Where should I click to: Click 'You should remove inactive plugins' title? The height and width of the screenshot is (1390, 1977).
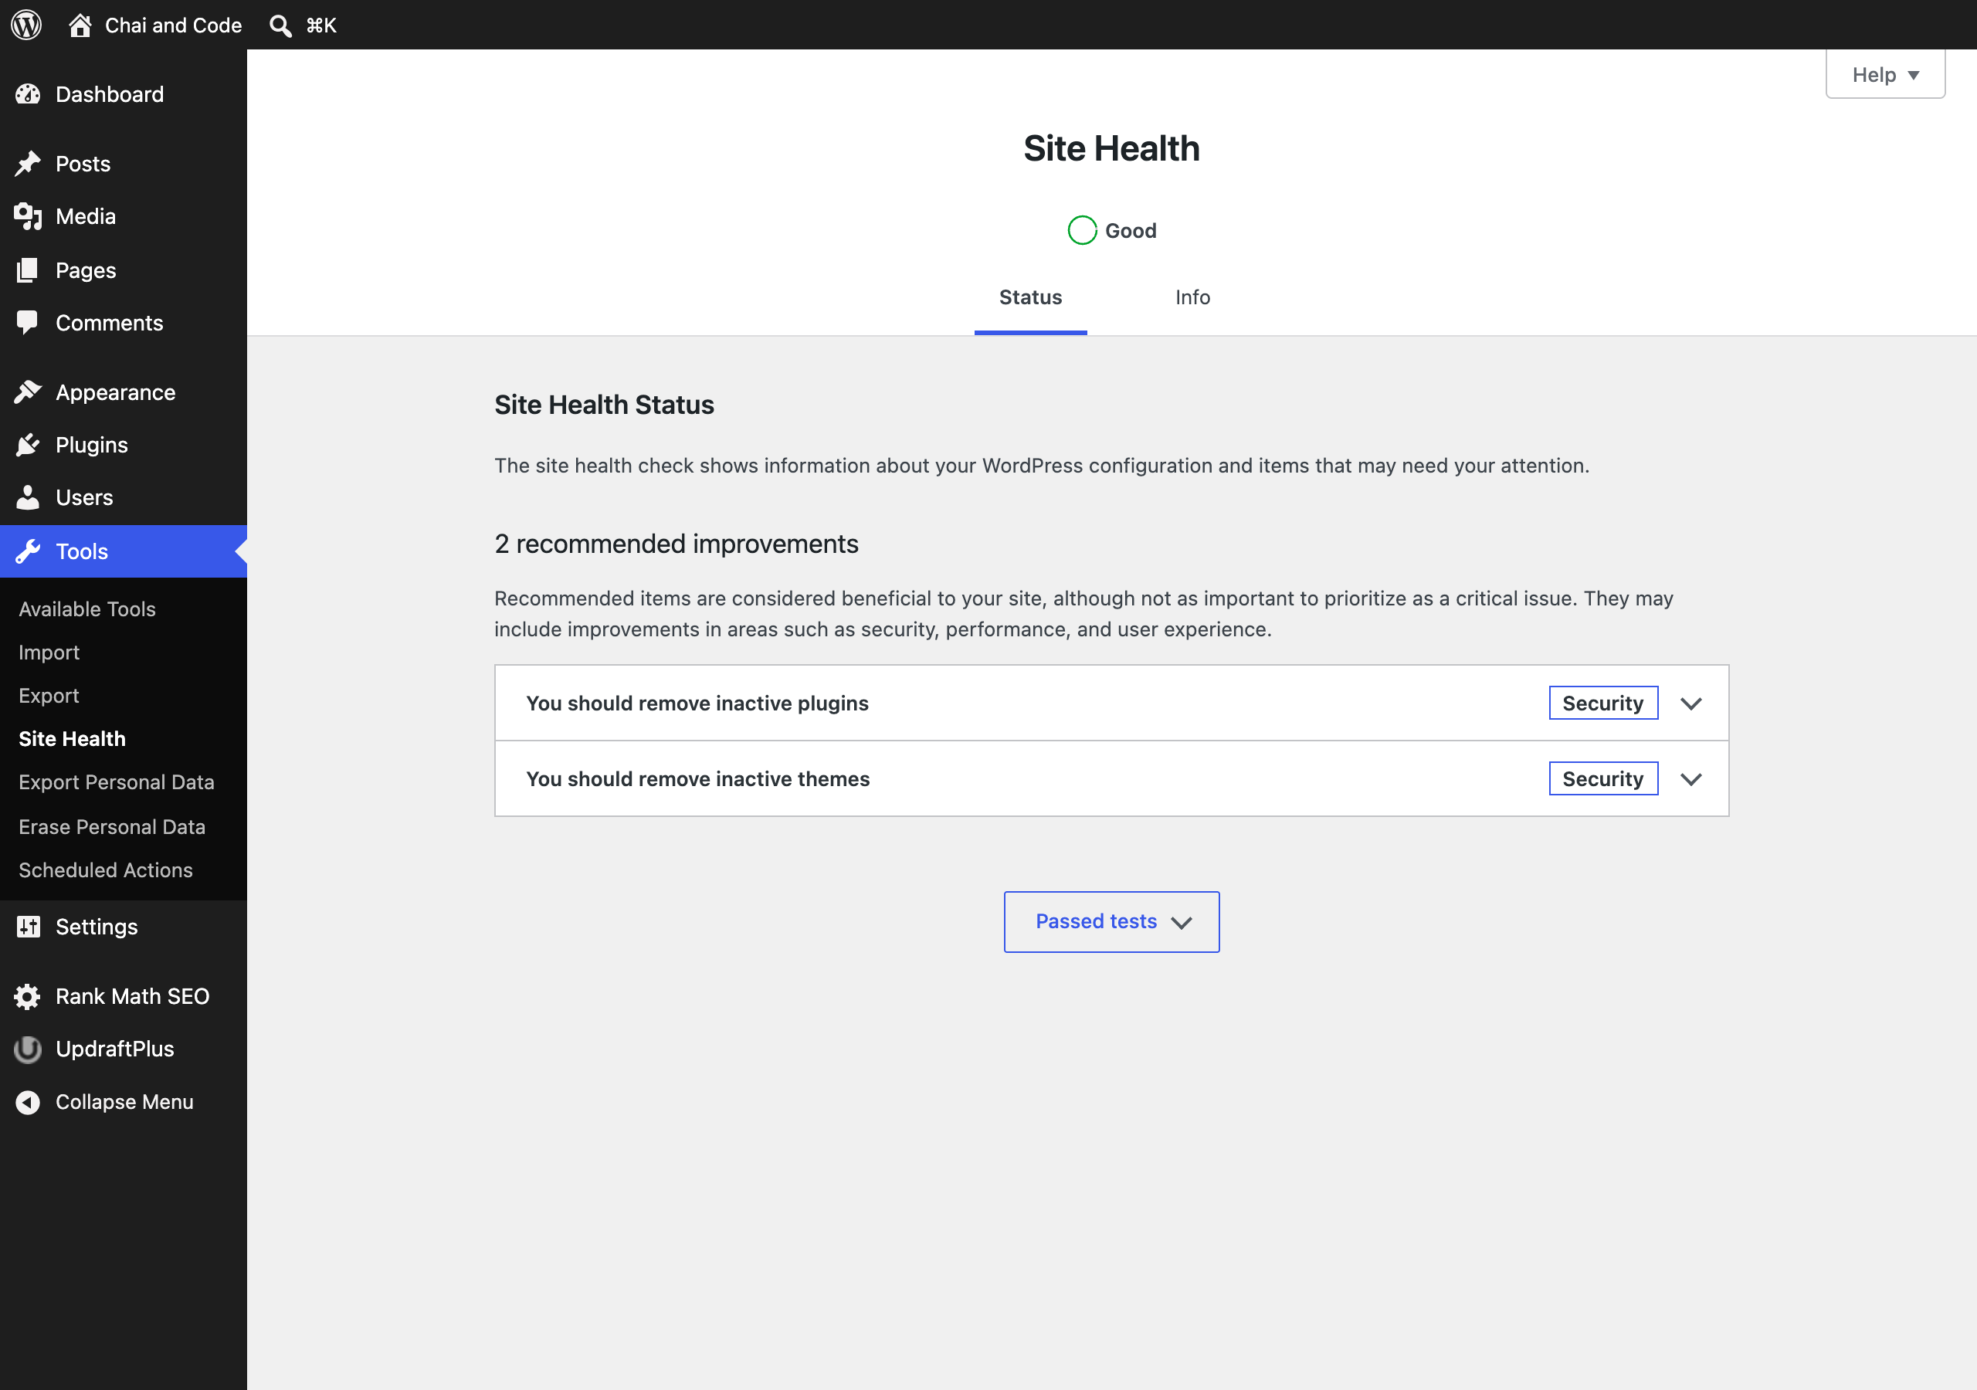697,703
